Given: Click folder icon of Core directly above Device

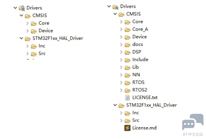Looking at the screenshot, I should click(34, 23).
